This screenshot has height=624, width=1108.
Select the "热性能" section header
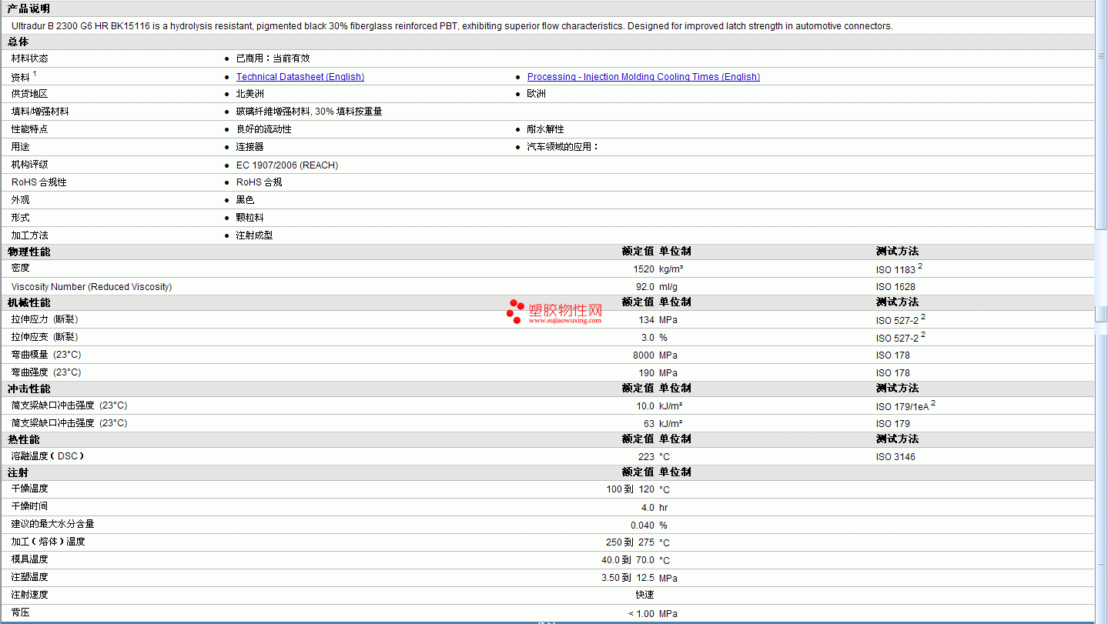(x=23, y=439)
